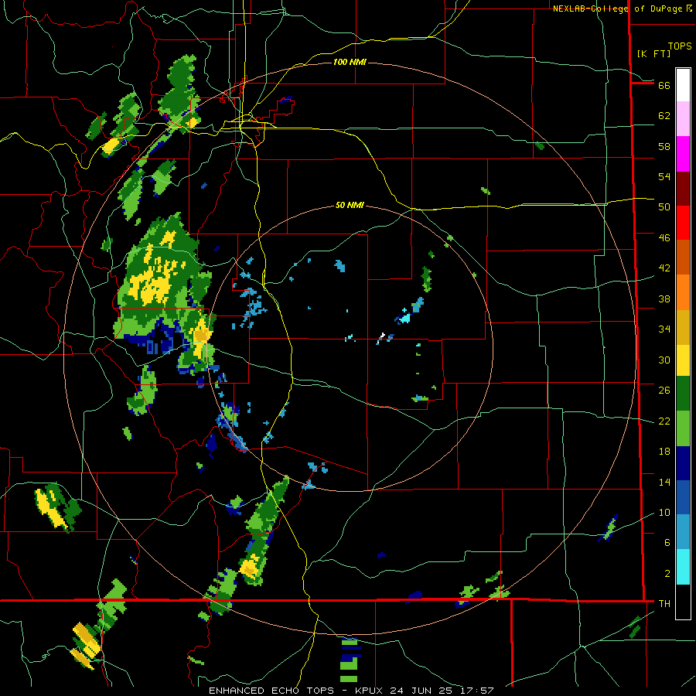
Task: Click the legend value 66
Action: tap(664, 85)
